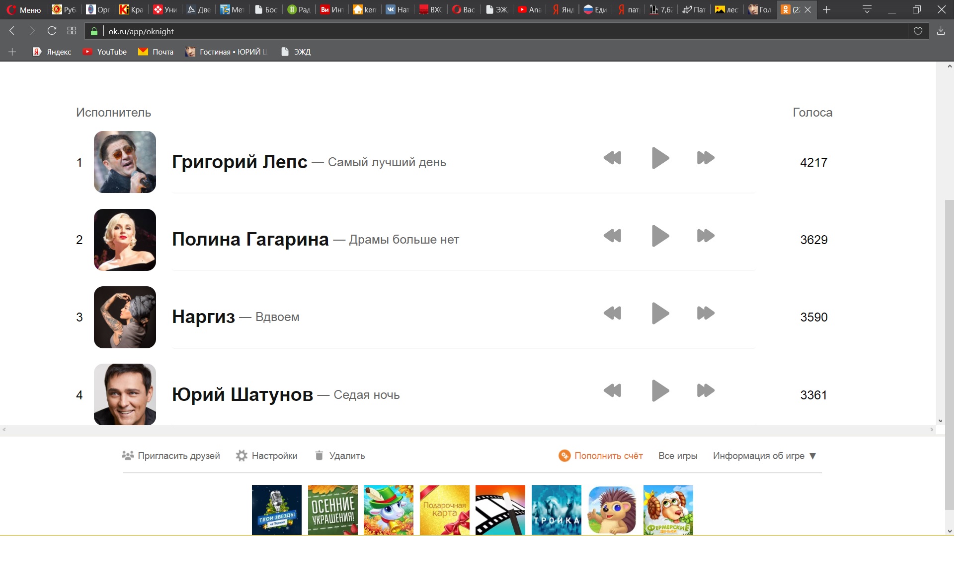969x578 pixels.
Task: Open the YouTube bookmark
Action: (105, 52)
